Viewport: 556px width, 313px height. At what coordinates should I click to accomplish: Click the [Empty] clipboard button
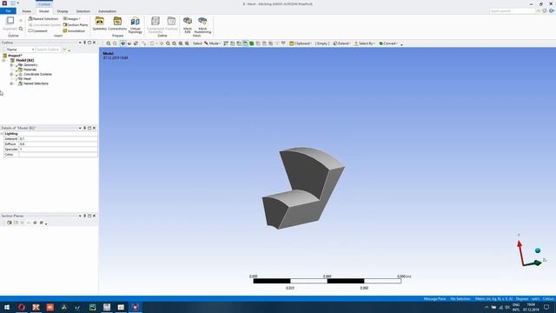[x=322, y=43]
